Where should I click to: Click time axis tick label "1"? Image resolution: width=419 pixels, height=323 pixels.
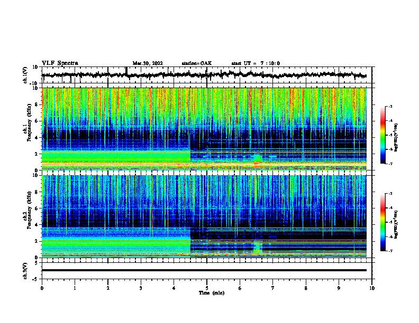click(x=75, y=288)
